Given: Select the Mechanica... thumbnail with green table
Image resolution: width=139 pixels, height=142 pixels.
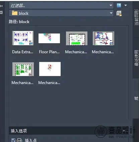Looking at the screenshot, I should point(77,38).
